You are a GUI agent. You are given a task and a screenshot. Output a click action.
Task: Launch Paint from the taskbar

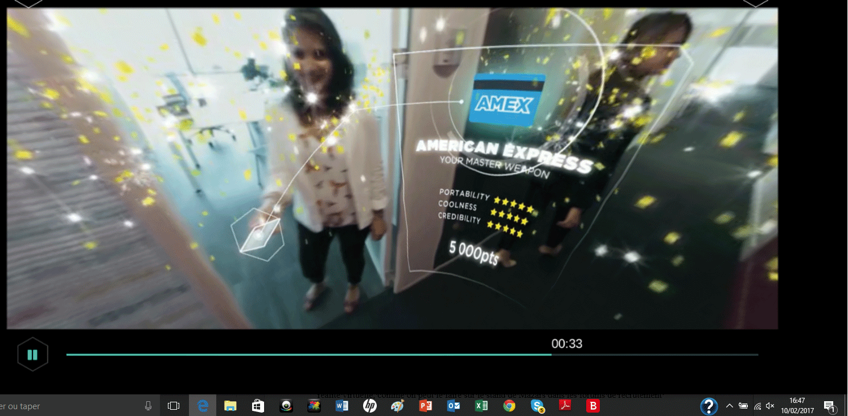pos(397,406)
